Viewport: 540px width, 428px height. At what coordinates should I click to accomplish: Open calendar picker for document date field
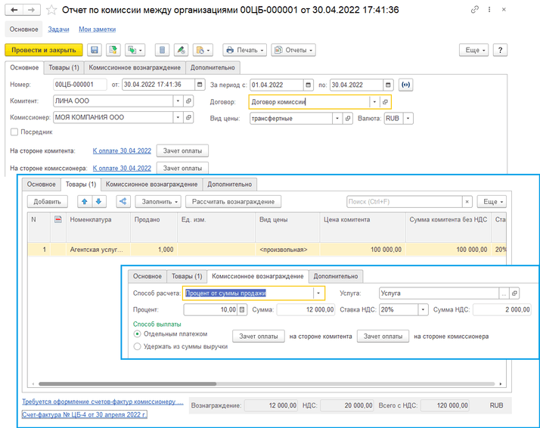point(199,85)
